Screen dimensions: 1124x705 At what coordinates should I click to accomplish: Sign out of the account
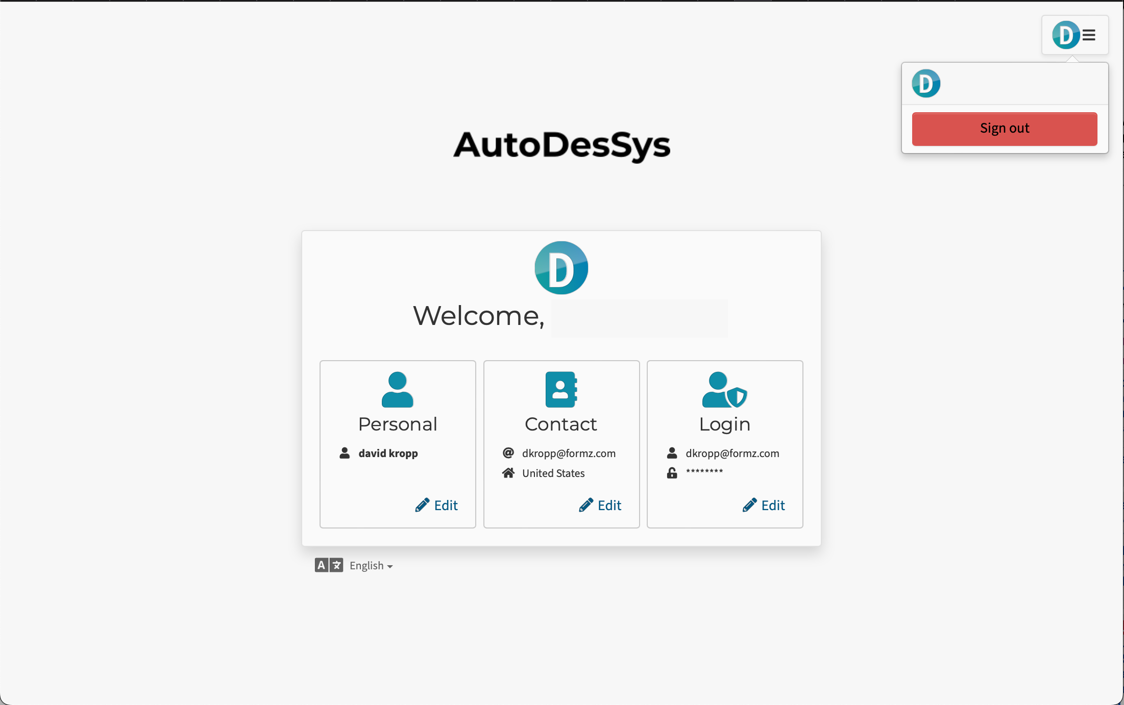[1004, 129]
